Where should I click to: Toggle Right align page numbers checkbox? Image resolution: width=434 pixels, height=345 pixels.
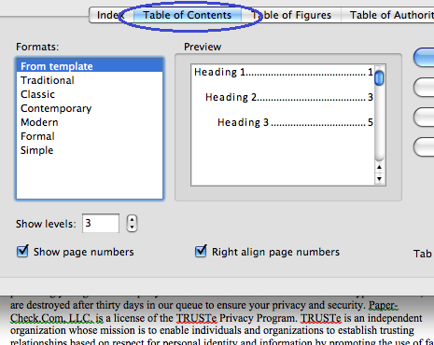pos(201,251)
